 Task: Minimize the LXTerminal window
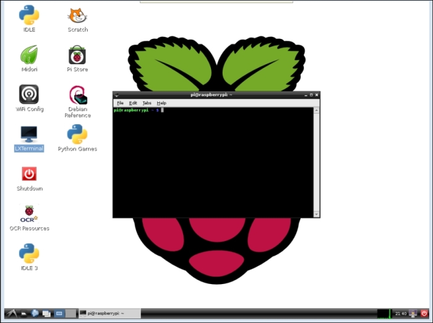pos(306,95)
